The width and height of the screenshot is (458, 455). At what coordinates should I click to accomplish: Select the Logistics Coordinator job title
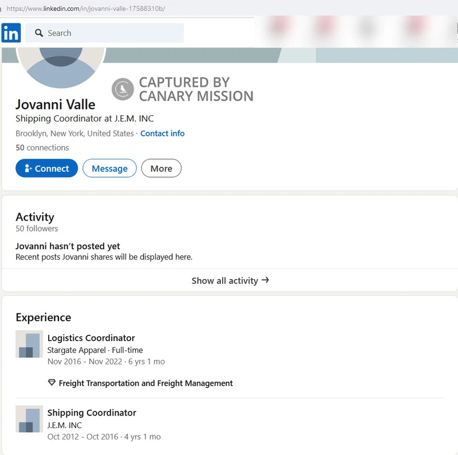(91, 338)
